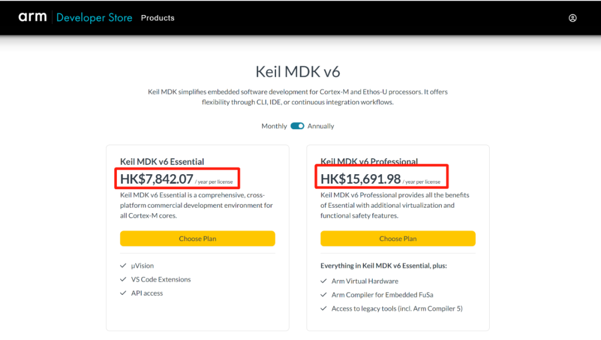601x340 pixels.
Task: Click the legacy tools access checkmark icon
Action: tap(323, 308)
